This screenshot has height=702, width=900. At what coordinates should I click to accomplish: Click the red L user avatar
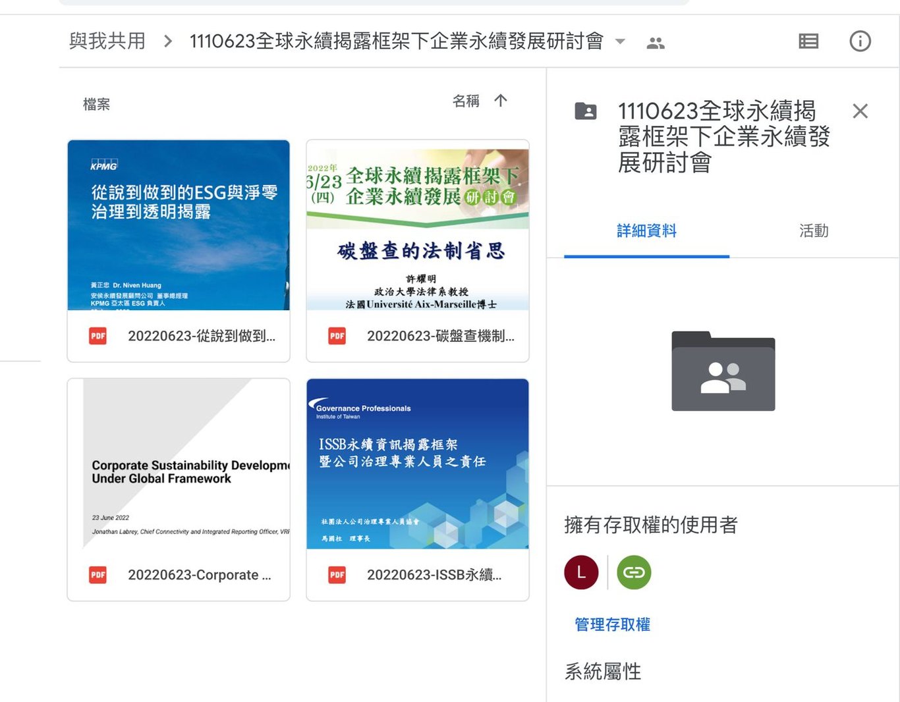click(581, 572)
